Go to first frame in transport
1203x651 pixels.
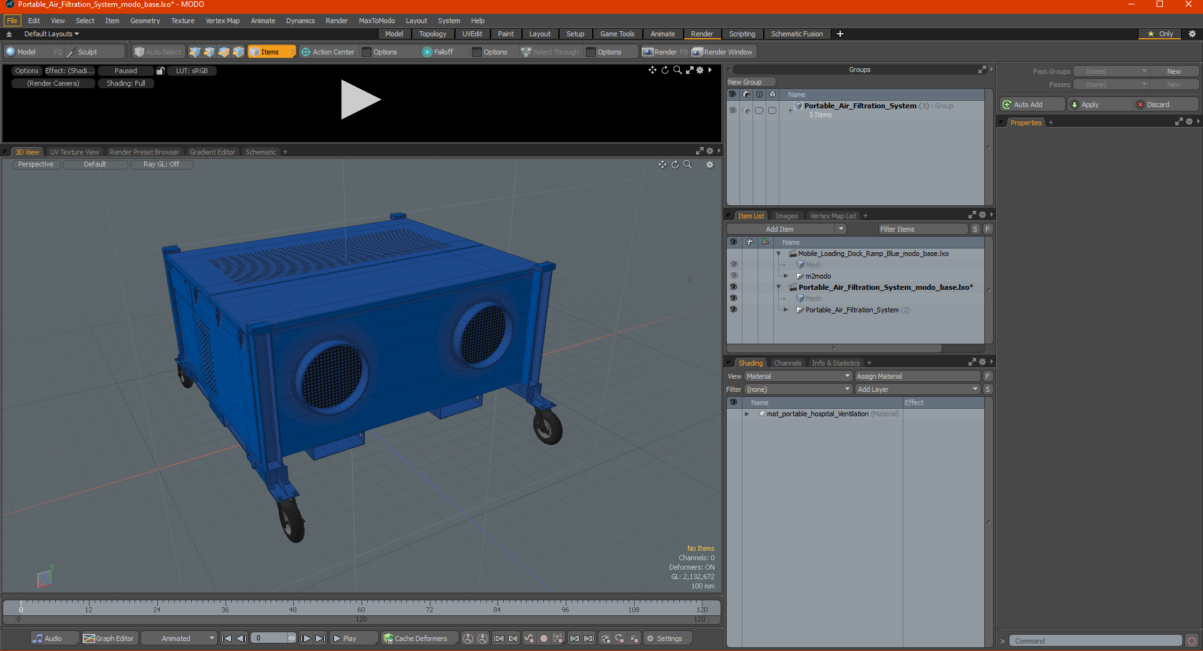[x=227, y=638]
